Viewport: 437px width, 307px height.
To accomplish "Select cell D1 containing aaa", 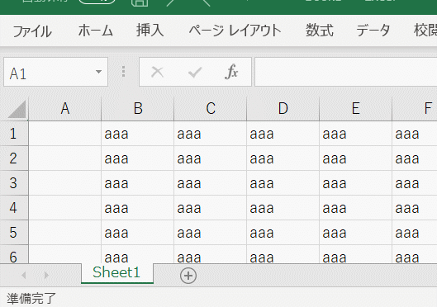I will [283, 134].
